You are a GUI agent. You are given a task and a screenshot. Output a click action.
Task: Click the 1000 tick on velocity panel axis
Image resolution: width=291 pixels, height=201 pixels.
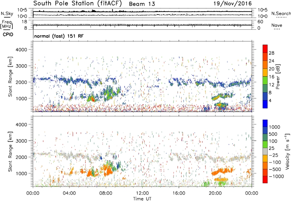(x=21, y=173)
